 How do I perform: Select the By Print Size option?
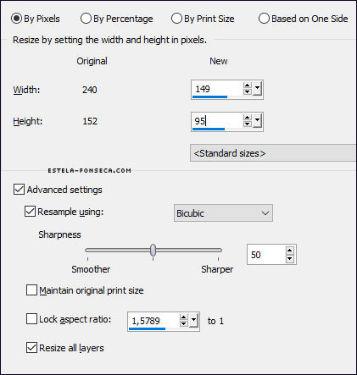coord(203,19)
